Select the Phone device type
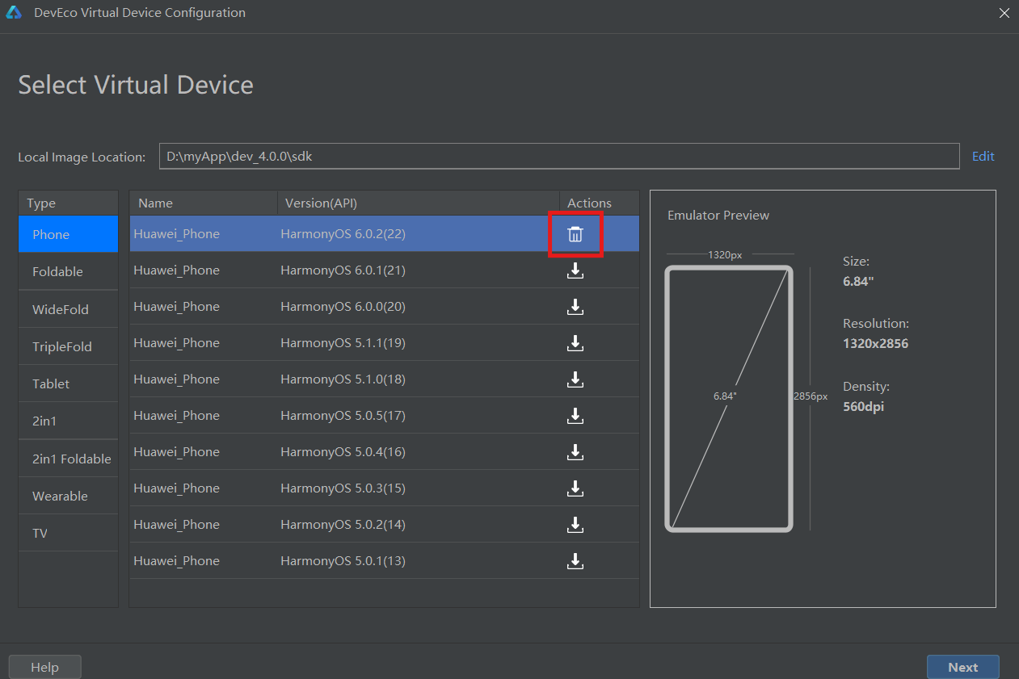The height and width of the screenshot is (679, 1019). (x=69, y=234)
